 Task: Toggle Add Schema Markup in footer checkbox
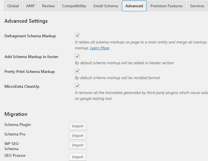(77, 56)
